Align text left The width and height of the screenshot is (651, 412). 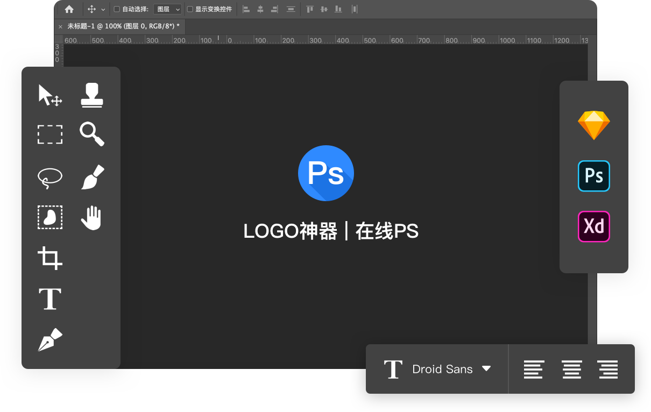534,370
